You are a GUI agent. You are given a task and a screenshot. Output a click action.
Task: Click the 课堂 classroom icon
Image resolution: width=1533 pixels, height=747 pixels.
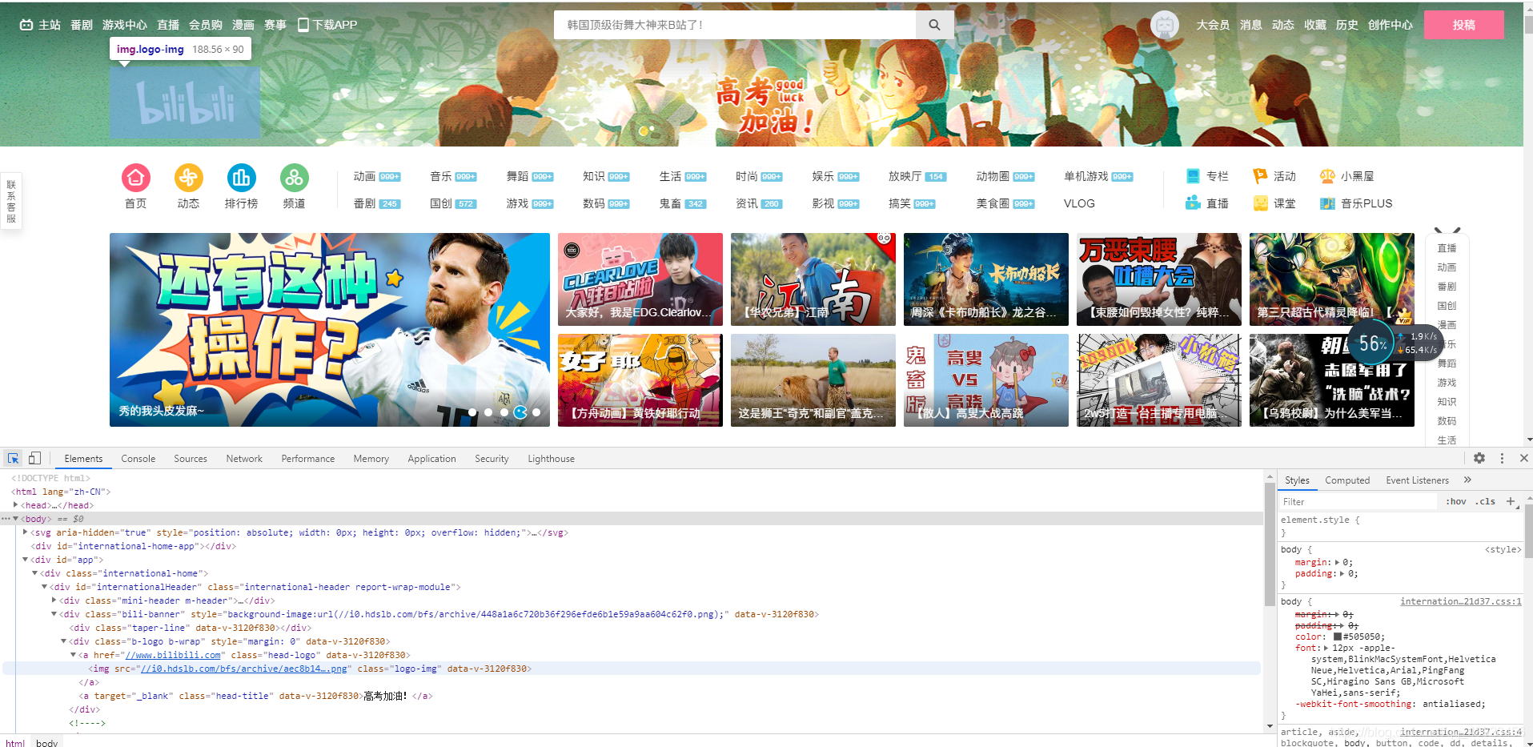click(1260, 203)
